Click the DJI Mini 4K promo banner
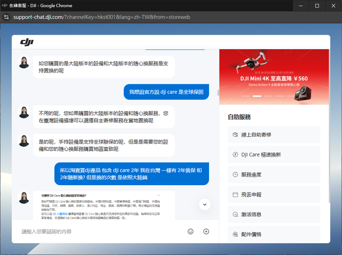Image resolution: width=342 pixels, height=255 pixels. pos(274,77)
